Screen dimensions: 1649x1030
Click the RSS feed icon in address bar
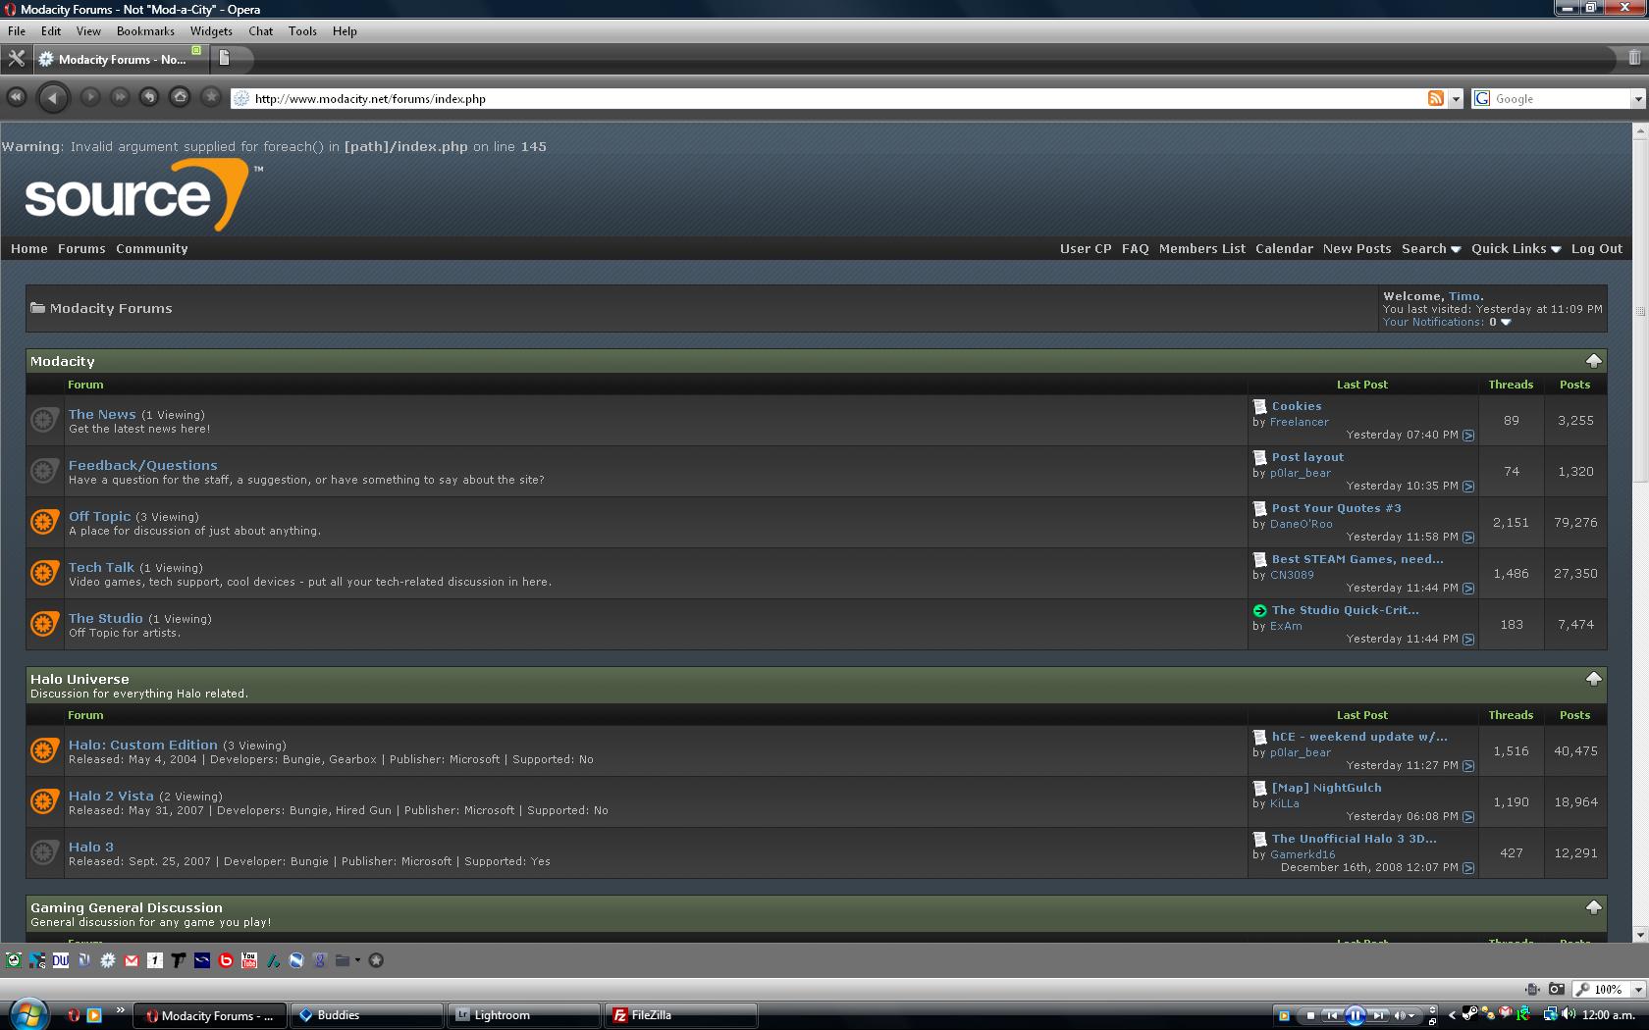1435,98
